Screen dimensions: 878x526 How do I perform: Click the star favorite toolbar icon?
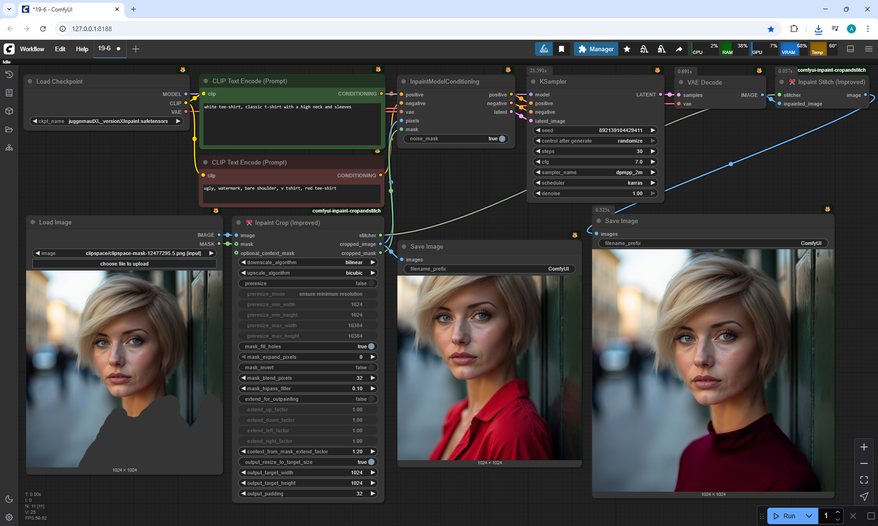(x=627, y=49)
